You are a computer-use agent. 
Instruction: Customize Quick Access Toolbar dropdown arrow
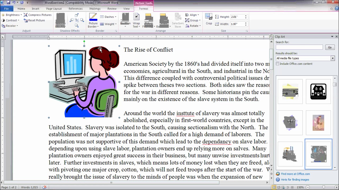(27, 3)
